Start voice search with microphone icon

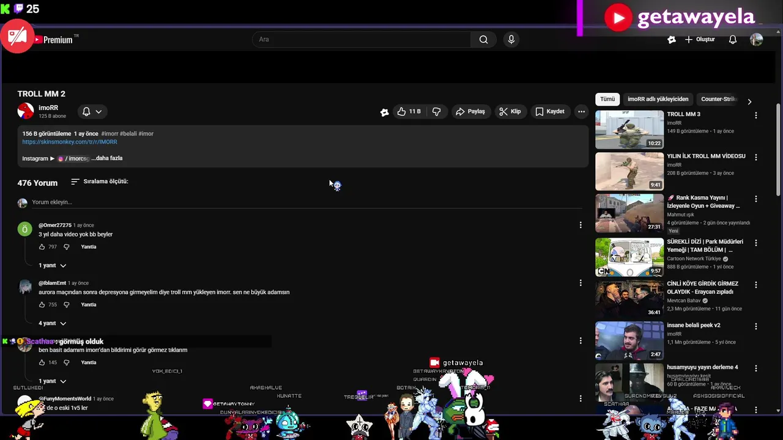(x=511, y=40)
